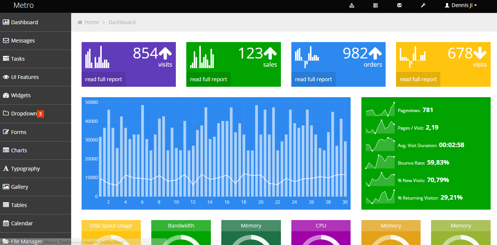
Task: Read full report in yellow visits tile
Action: click(418, 79)
